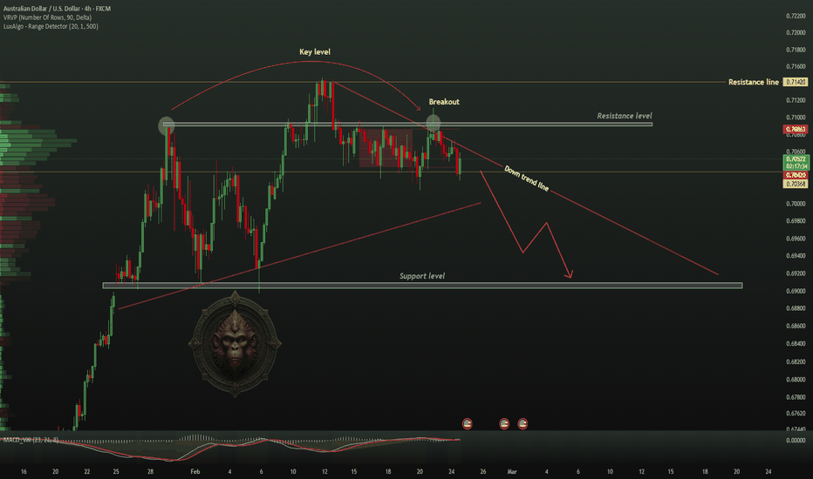Click the monkey logo emblem on the chart

point(236,342)
